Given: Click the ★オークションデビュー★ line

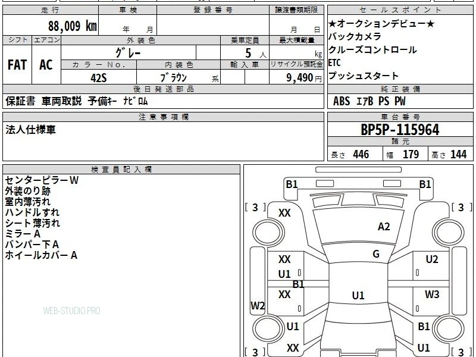Looking at the screenshot, I should point(381,23).
